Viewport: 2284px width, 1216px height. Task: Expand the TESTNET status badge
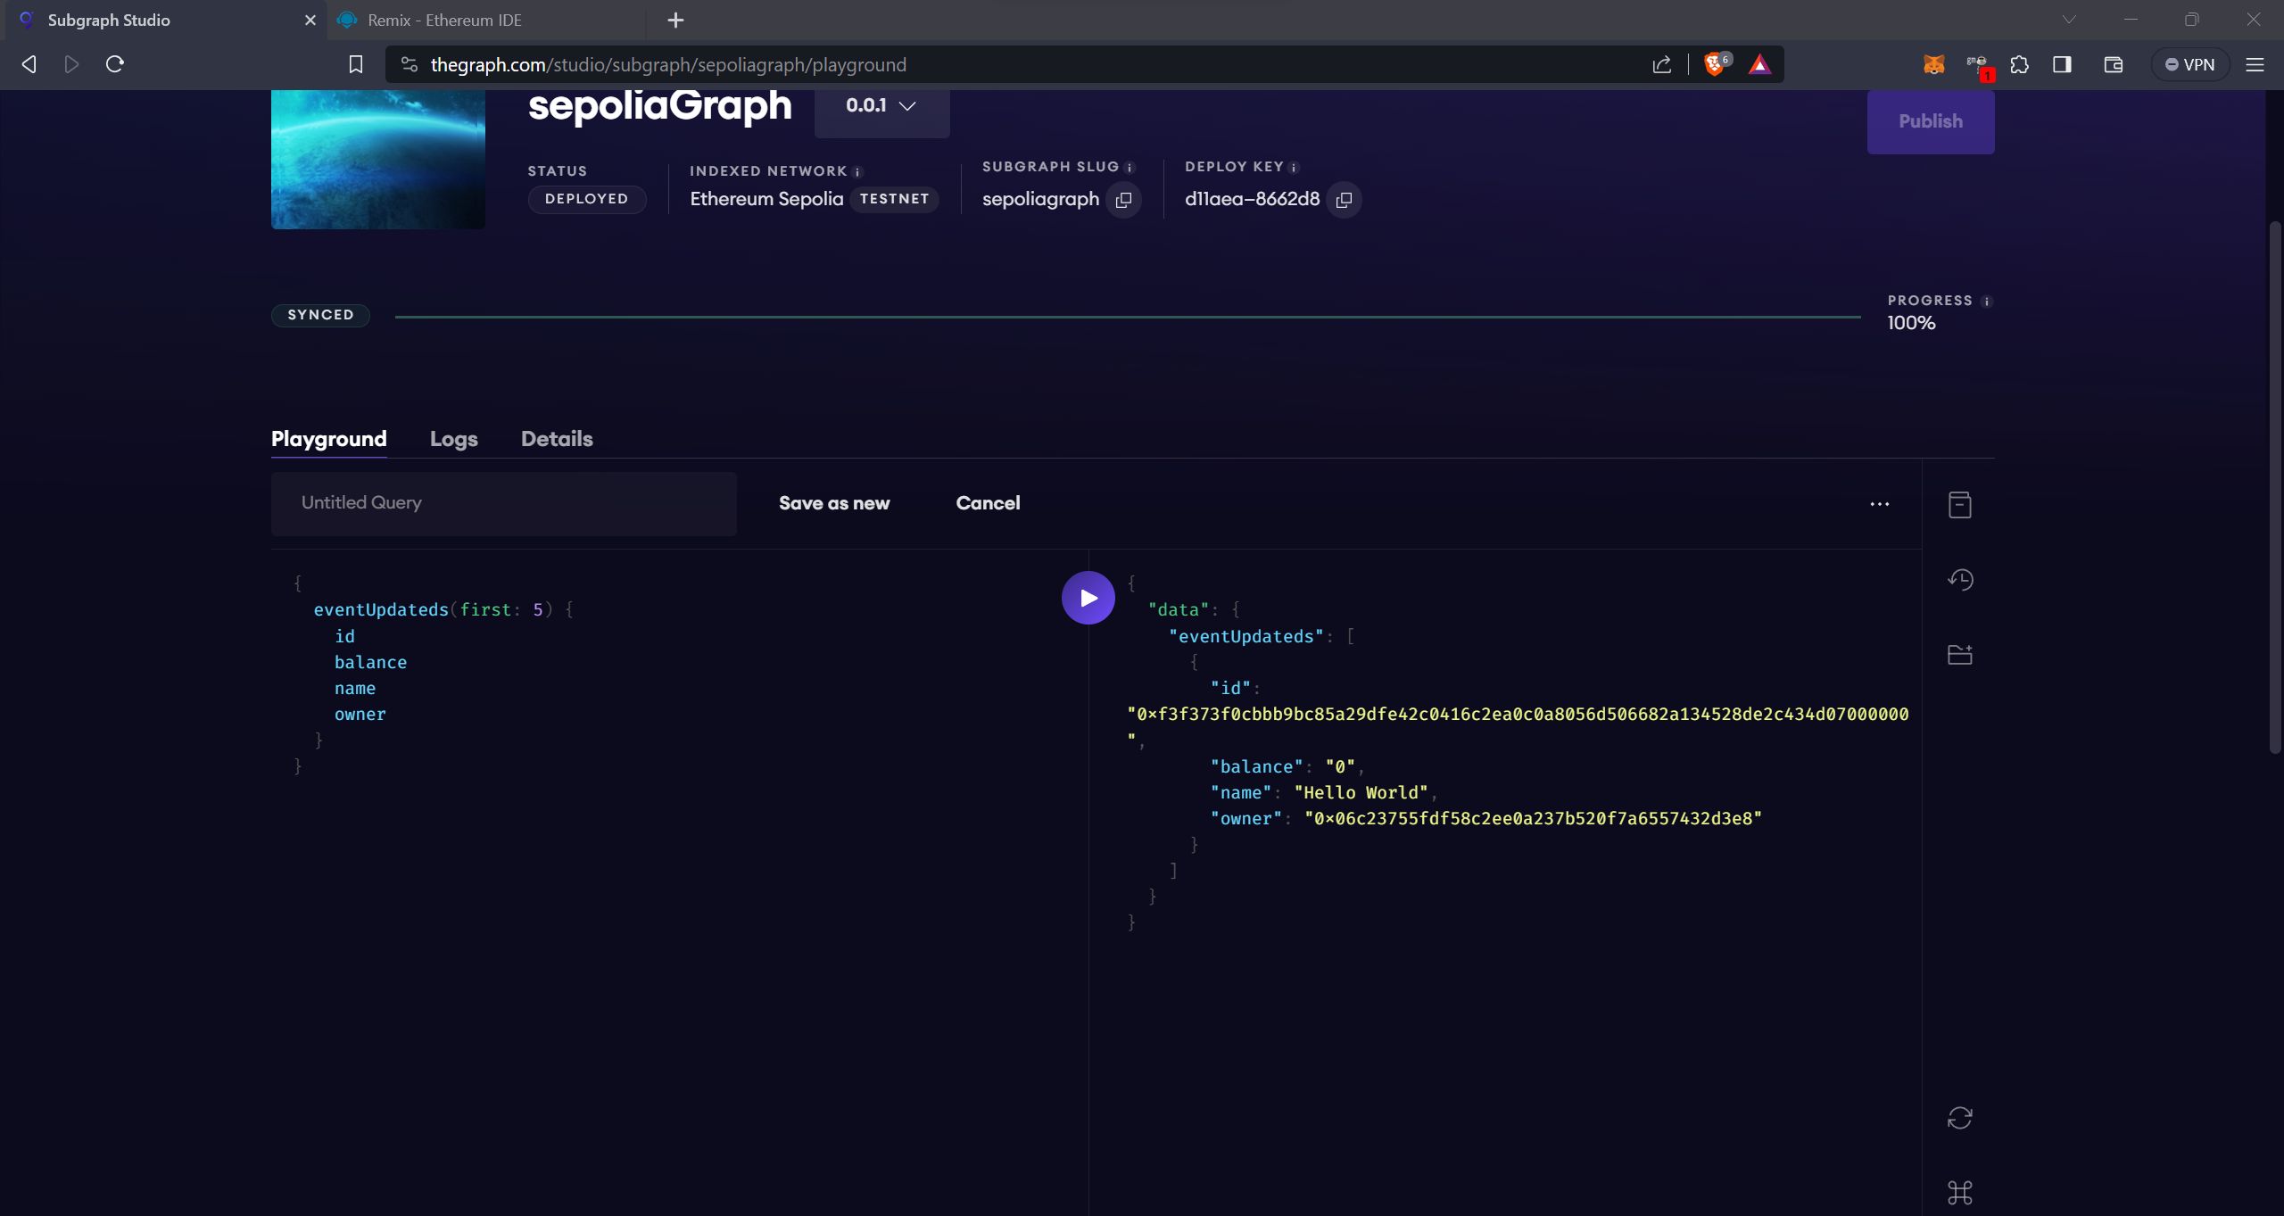pyautogui.click(x=894, y=198)
